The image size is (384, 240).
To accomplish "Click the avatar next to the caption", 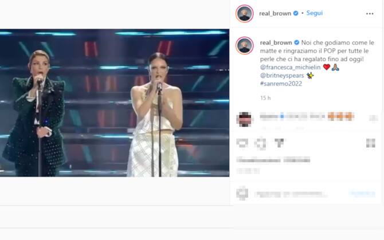I will coord(245,46).
